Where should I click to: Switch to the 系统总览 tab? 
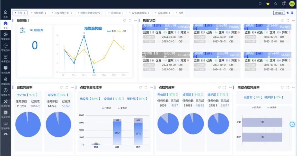point(116,13)
